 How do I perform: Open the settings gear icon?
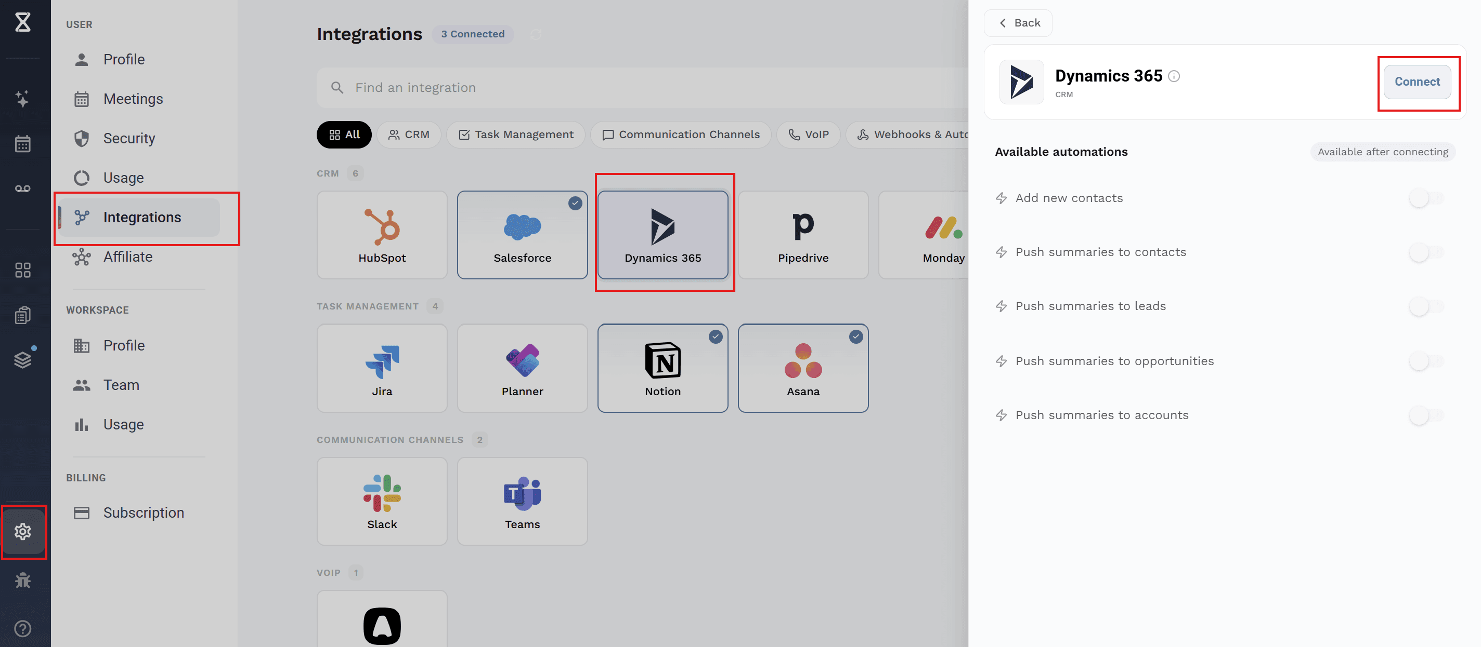coord(23,532)
